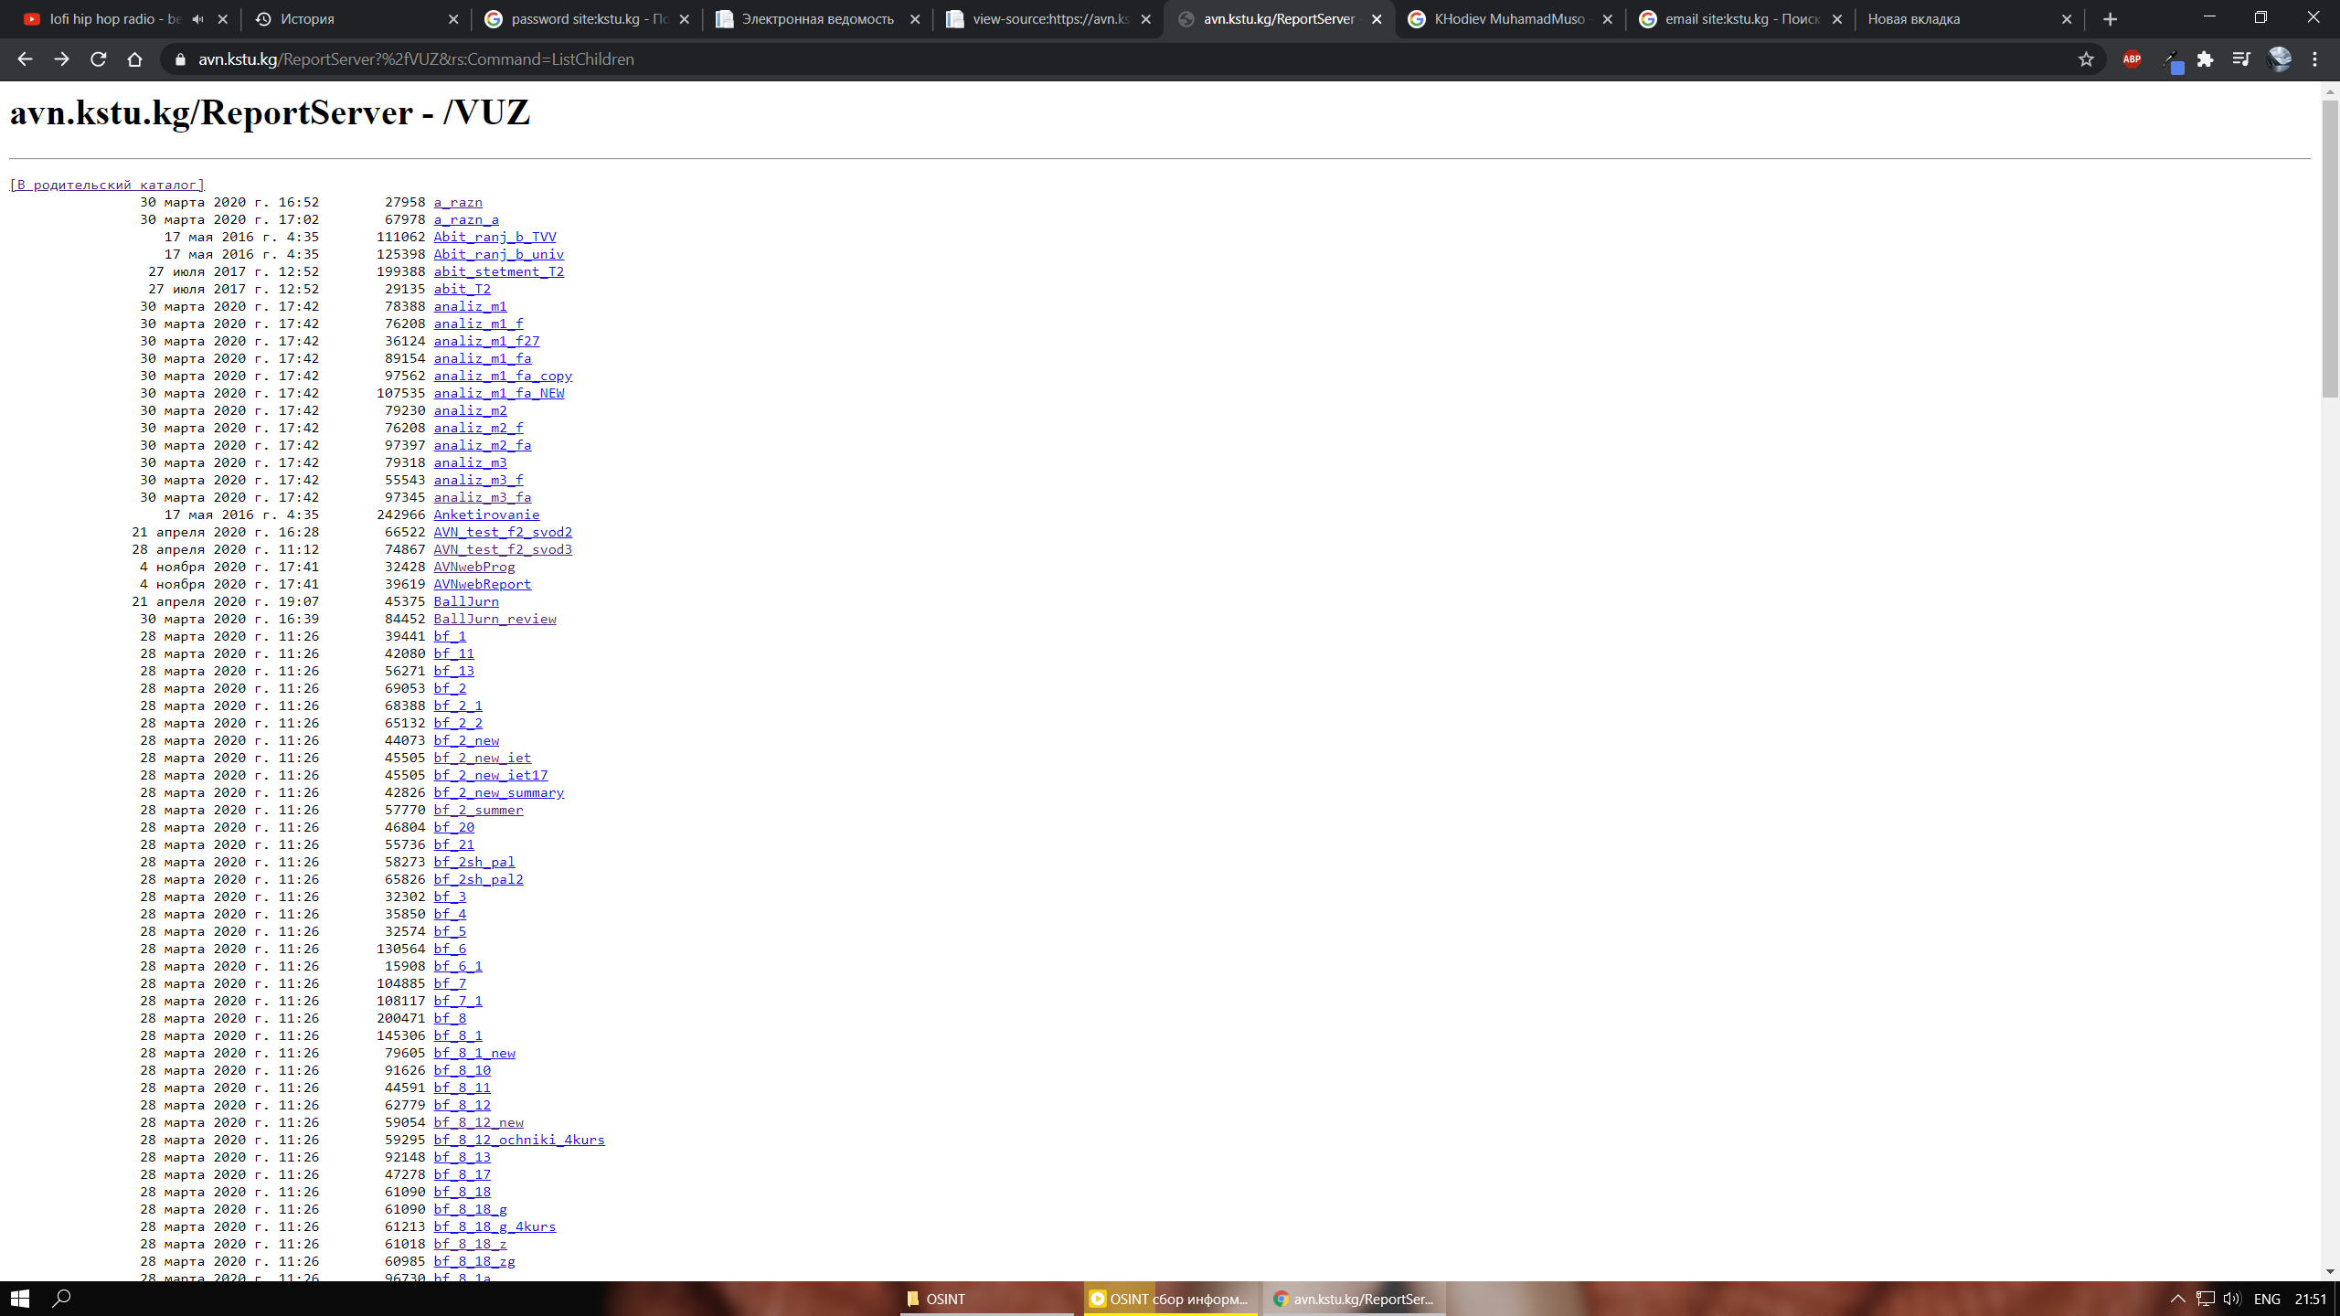Open the В родительский каталог link
2340x1316 pixels.
tap(107, 186)
